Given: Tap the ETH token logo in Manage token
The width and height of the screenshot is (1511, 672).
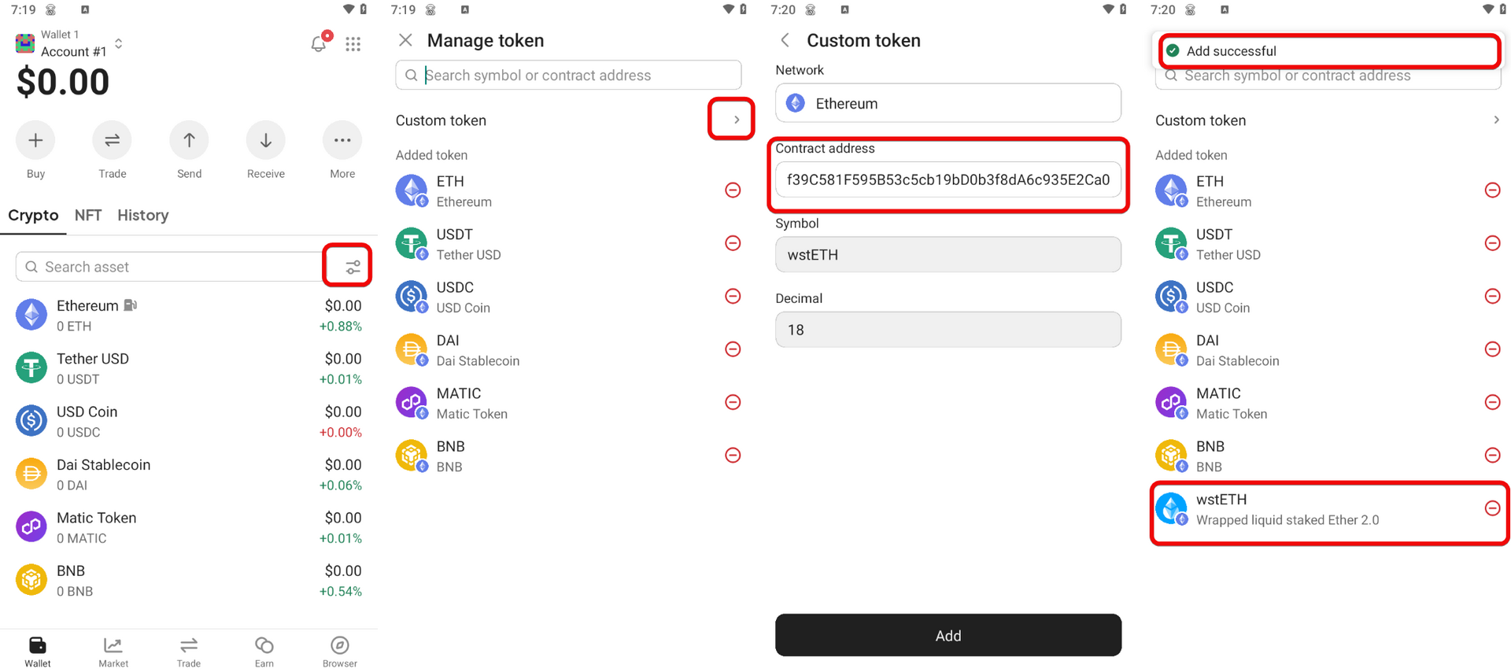Looking at the screenshot, I should pyautogui.click(x=412, y=190).
